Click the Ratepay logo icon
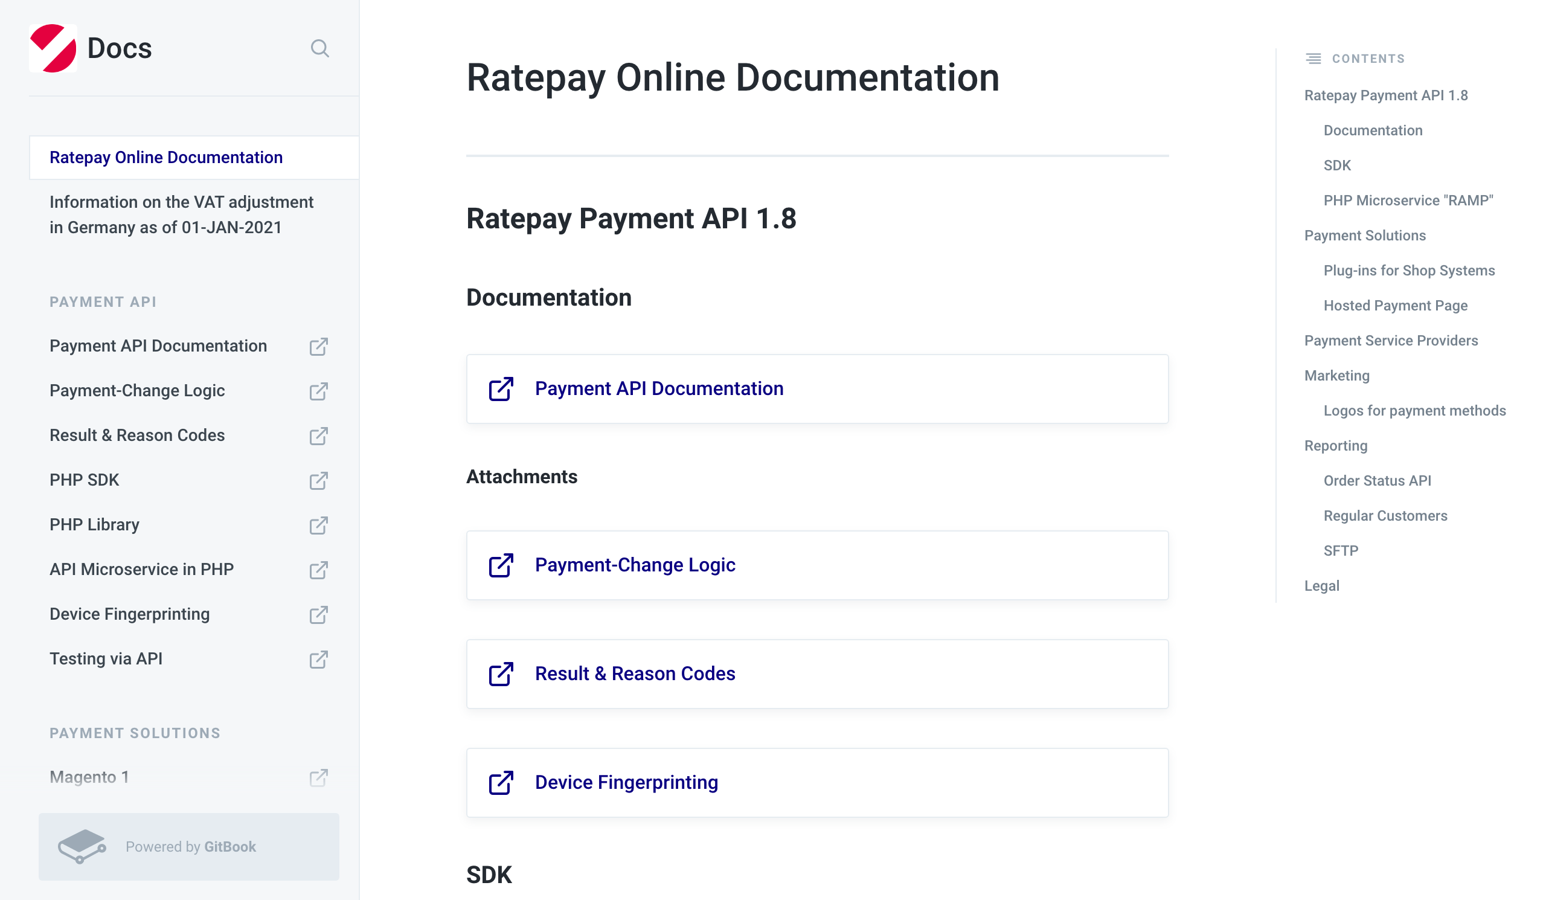Screen dimensions: 1546x900 pyautogui.click(x=53, y=48)
